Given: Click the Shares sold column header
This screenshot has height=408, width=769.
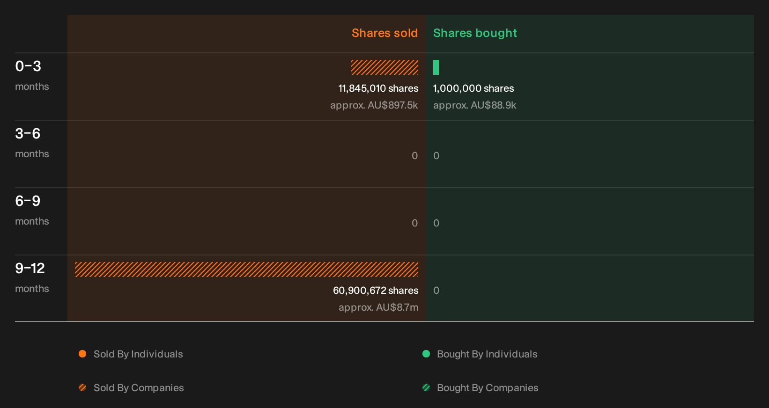Looking at the screenshot, I should (x=384, y=33).
